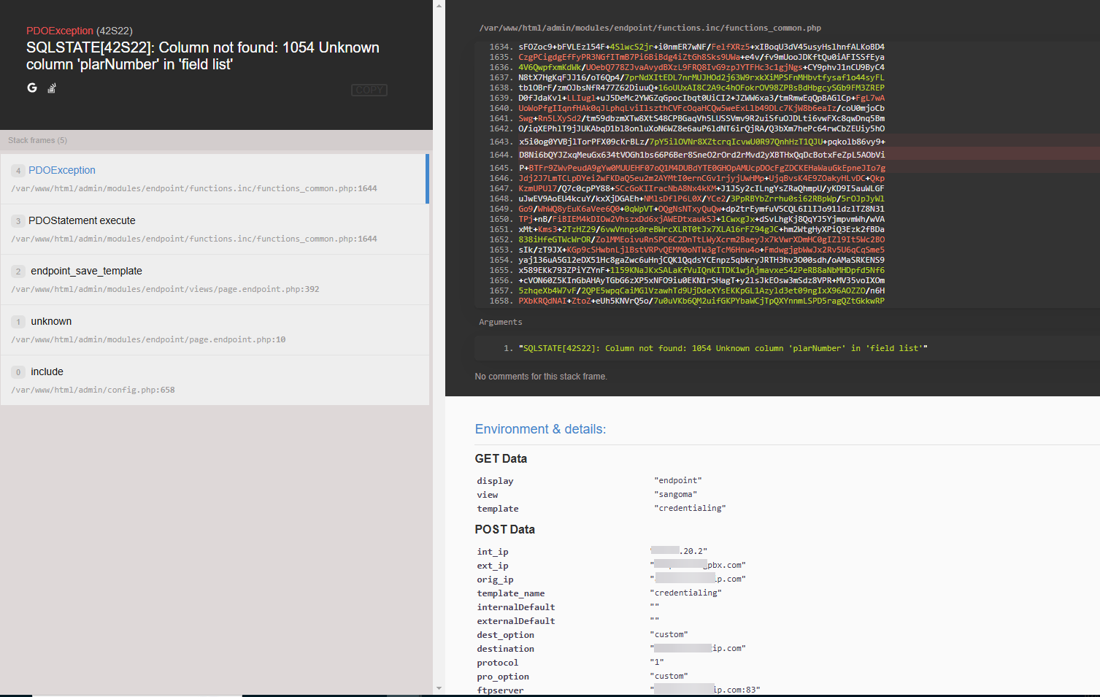This screenshot has width=1100, height=697.
Task: Click the scrollbar up arrow
Action: point(439,6)
